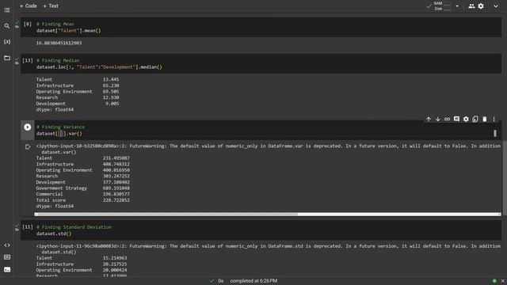Open more cell actions three-dot menu
The width and height of the screenshot is (507, 285).
click(494, 120)
